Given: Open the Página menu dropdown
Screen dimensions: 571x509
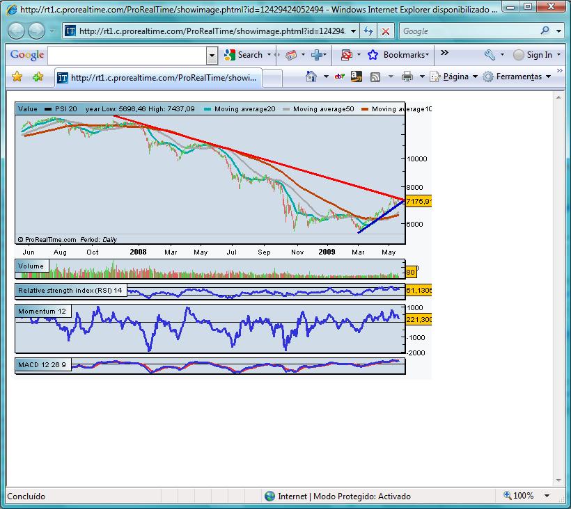Looking at the screenshot, I should 453,76.
